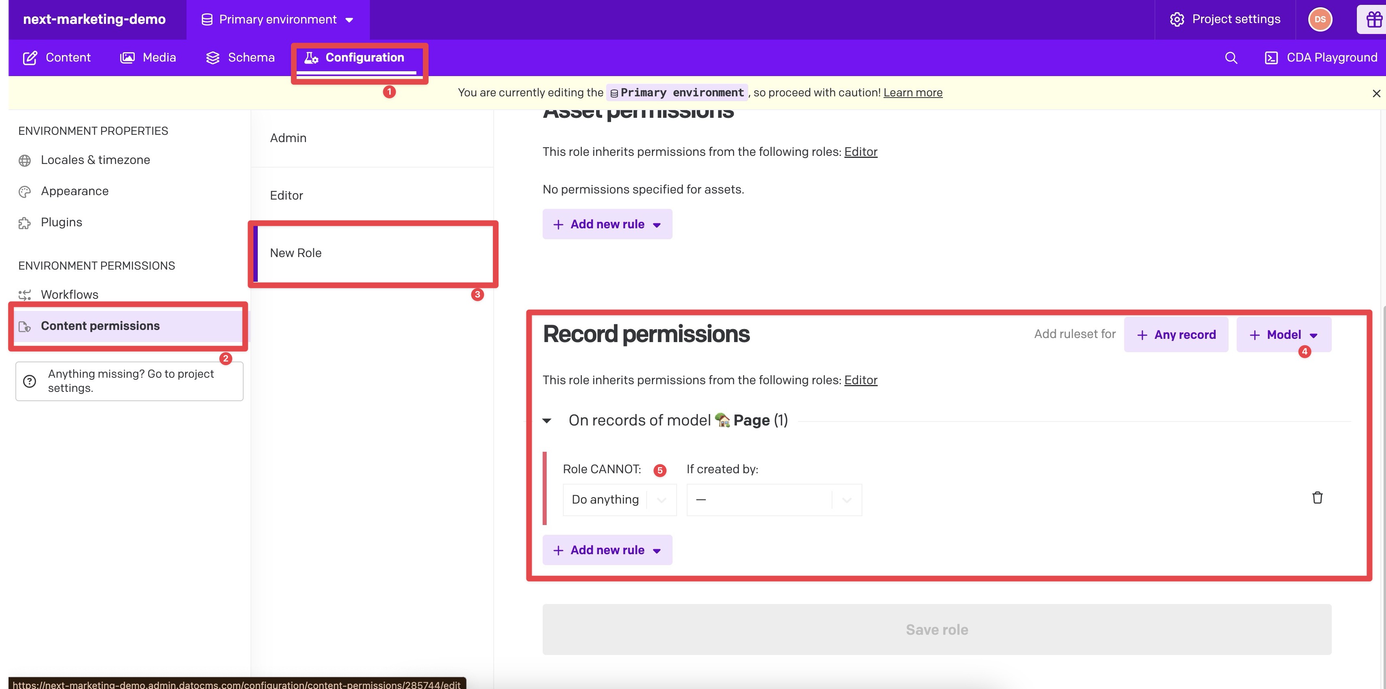Open the Do anything permission dropdown
1386x689 pixels.
619,500
